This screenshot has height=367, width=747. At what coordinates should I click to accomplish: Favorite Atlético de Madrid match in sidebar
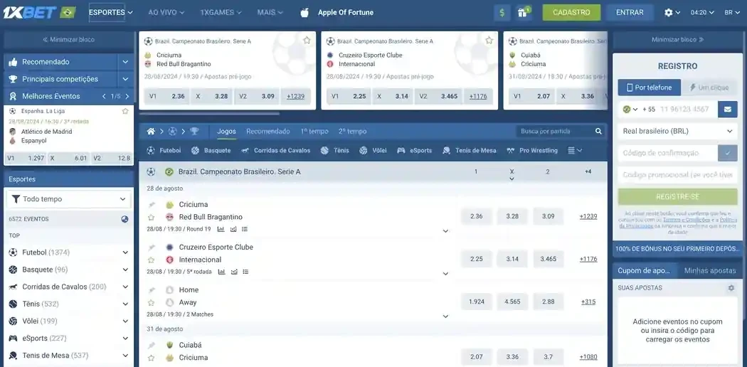point(125,111)
